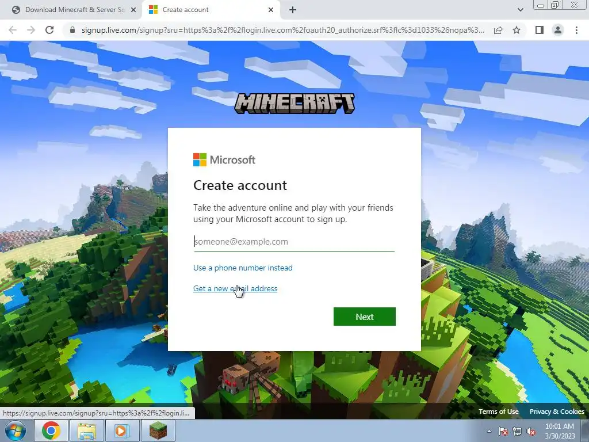589x442 pixels.
Task: Click the padlock site info icon
Action: coord(72,30)
